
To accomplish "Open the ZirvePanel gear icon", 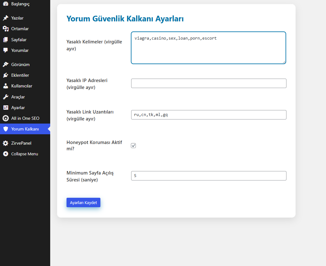I will click(5, 143).
